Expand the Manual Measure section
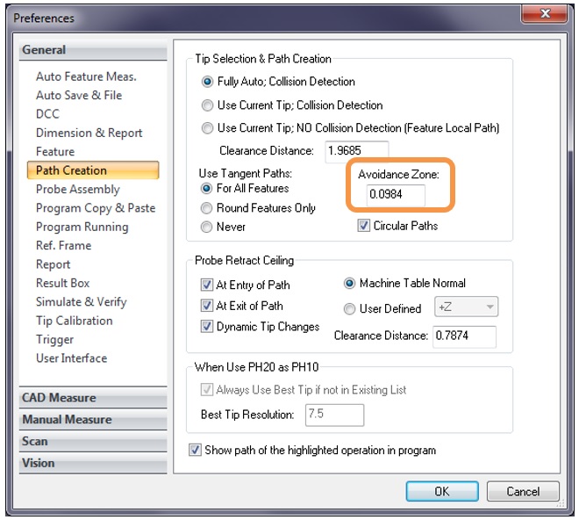Viewport: 579px width, 520px height. (x=93, y=419)
